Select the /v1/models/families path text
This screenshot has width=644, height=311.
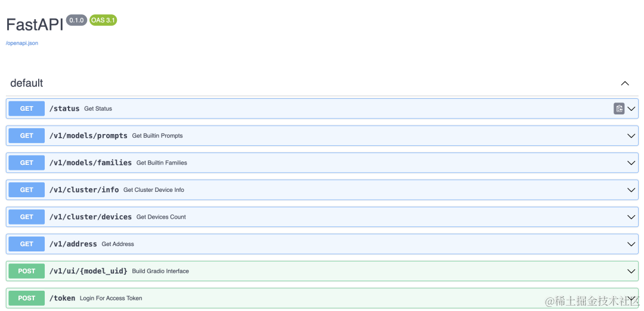(x=91, y=163)
